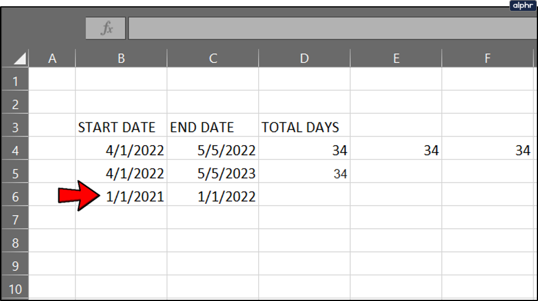Select column F header

(488, 58)
